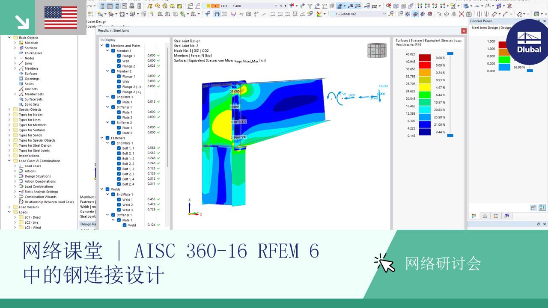Select the Action Combinations icon

[x=21, y=181]
